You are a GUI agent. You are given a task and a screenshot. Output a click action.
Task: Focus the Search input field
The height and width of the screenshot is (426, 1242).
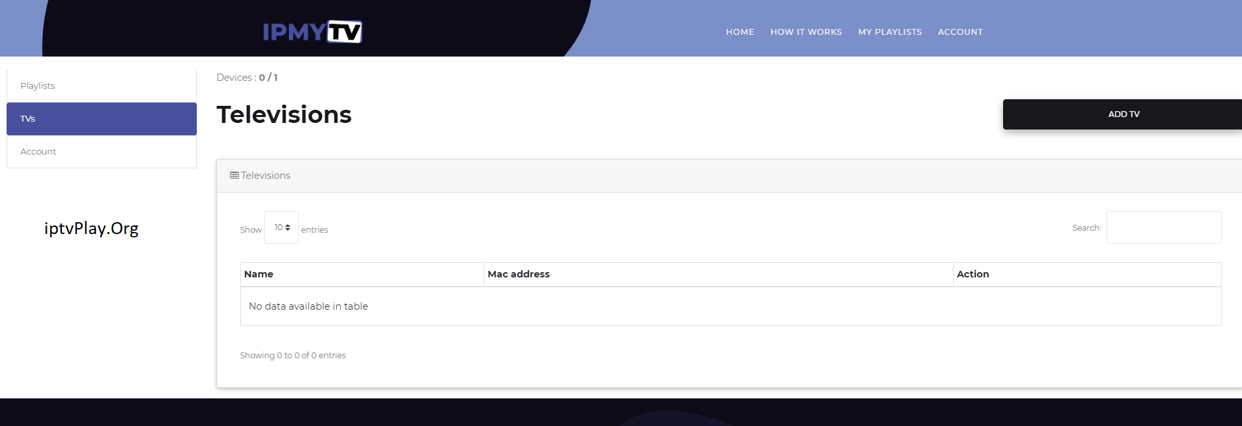1164,227
